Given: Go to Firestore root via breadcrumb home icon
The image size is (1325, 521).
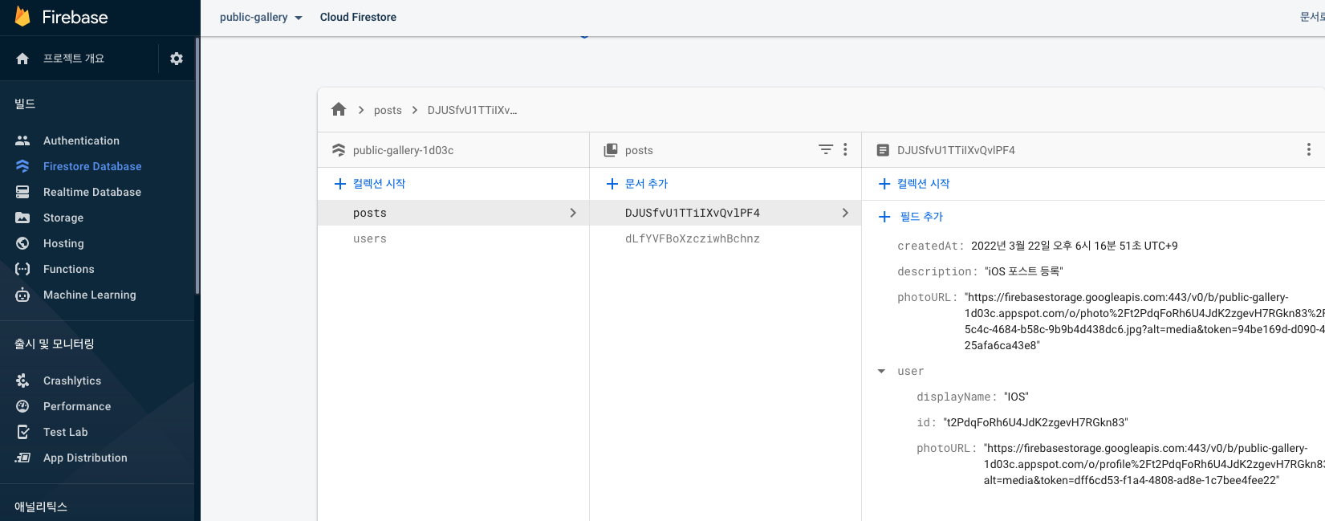Looking at the screenshot, I should tap(339, 109).
